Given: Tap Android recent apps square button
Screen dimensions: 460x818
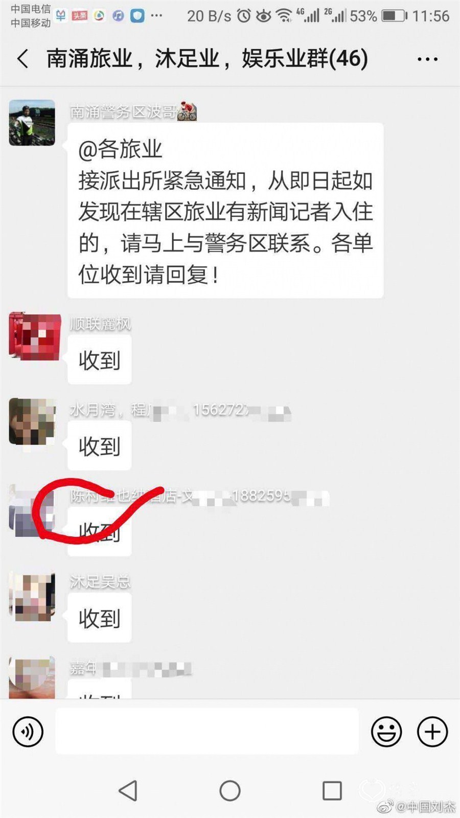Looking at the screenshot, I should 332,790.
